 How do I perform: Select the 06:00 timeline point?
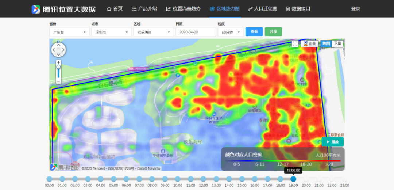tap(126, 179)
